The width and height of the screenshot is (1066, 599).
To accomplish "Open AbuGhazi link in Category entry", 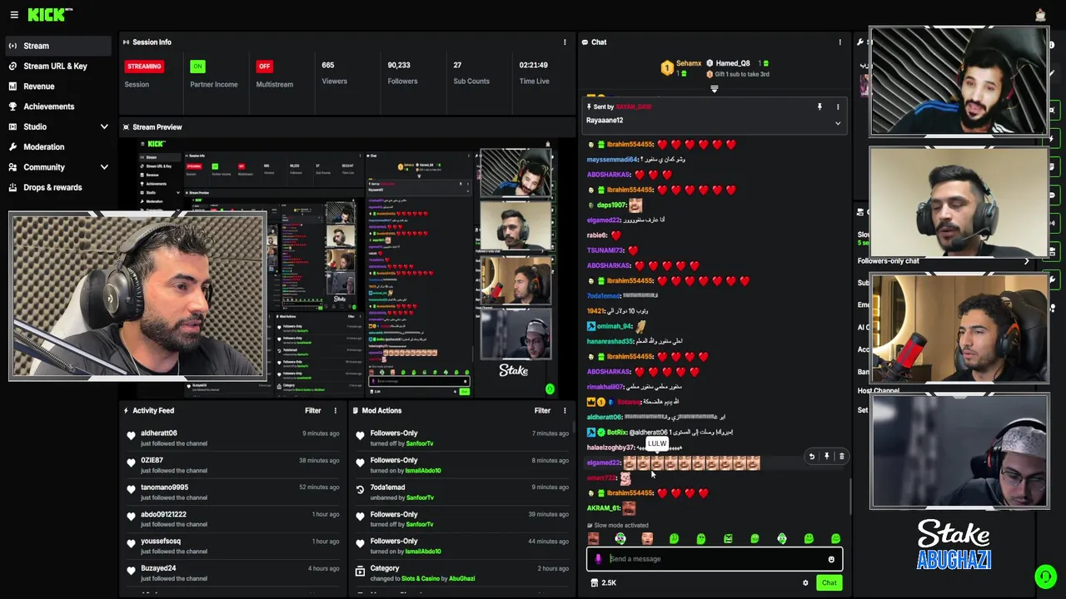I will 461,579.
